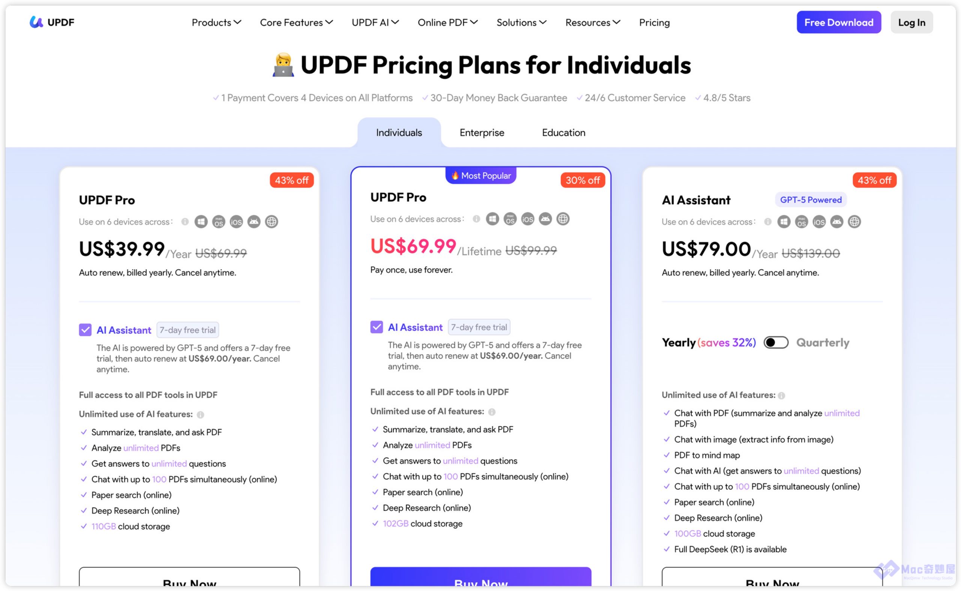
Task: Expand the Products dropdown menu
Action: (x=216, y=22)
